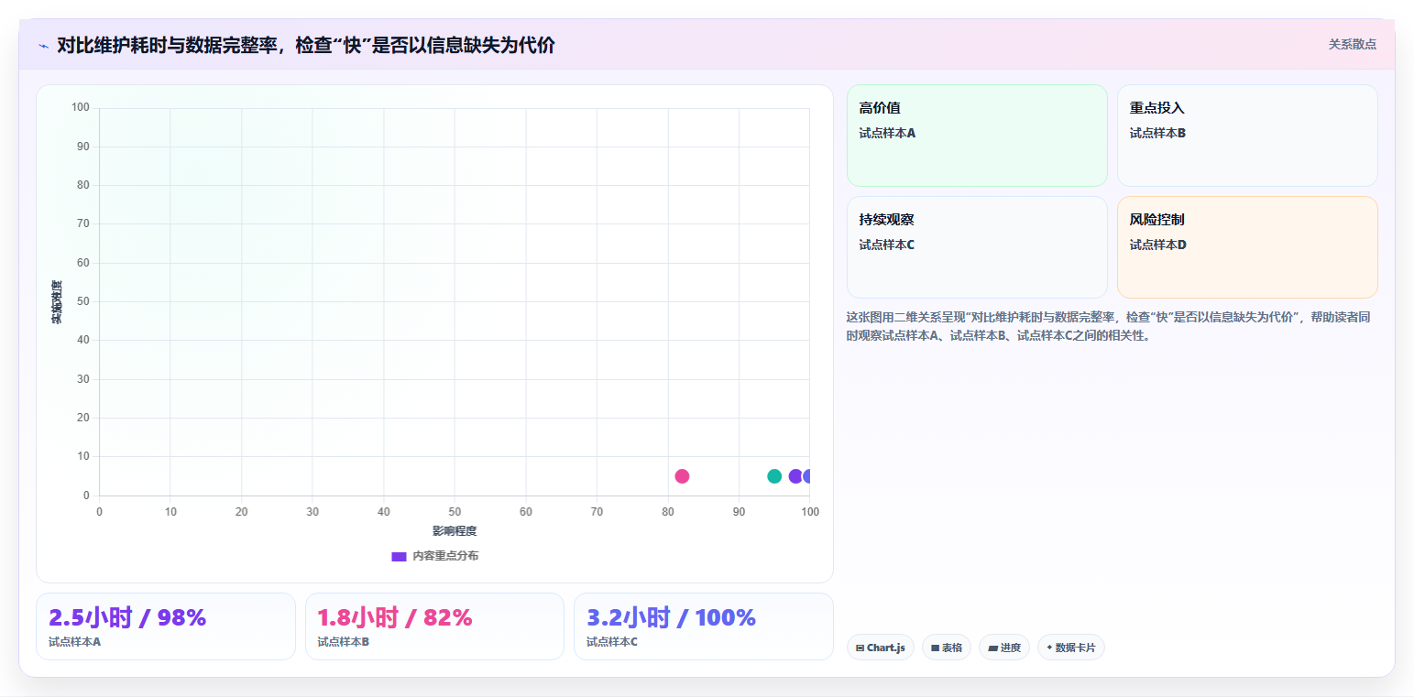Open the 重点投入 card
The width and height of the screenshot is (1414, 697).
(x=1247, y=136)
